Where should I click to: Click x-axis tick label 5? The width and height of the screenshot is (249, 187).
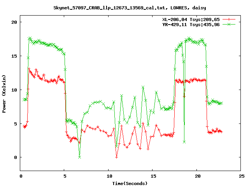tap(65, 176)
